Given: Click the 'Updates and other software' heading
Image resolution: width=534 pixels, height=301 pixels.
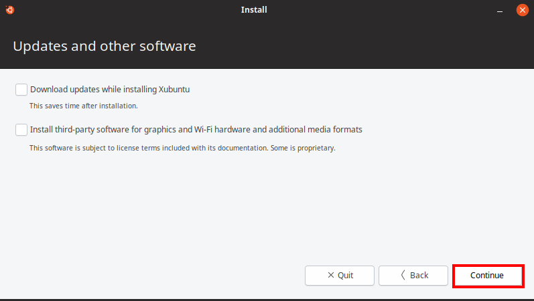Looking at the screenshot, I should click(x=105, y=46).
